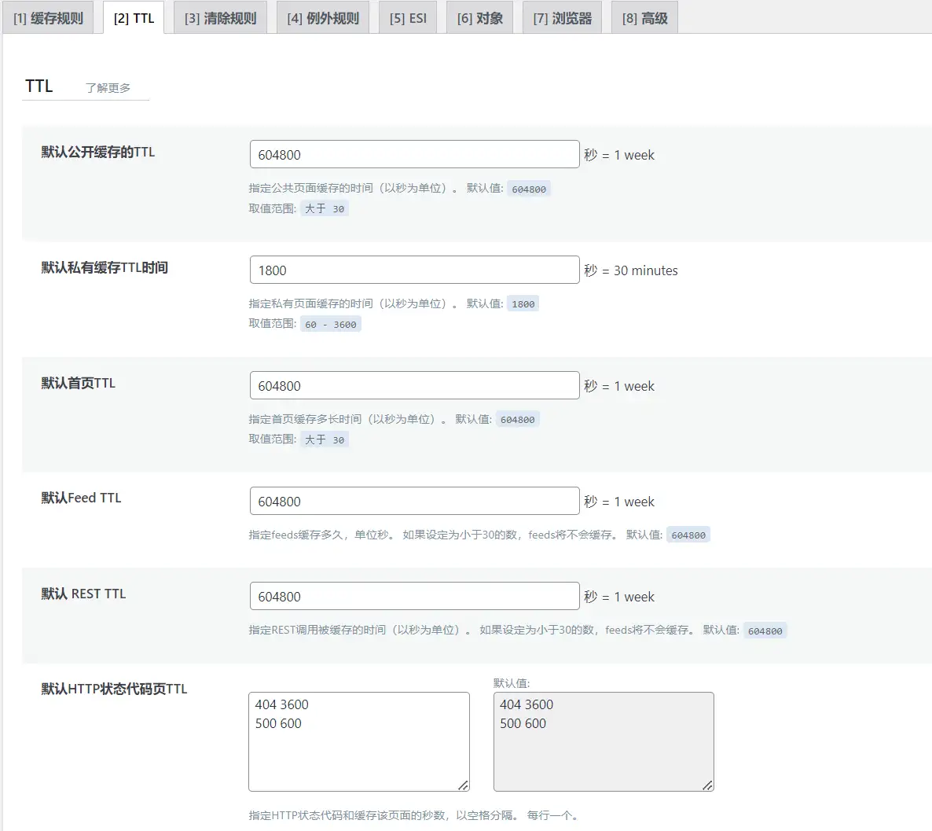The image size is (932, 831).
Task: Click resize handle of 默认值 textarea
Action: click(x=707, y=785)
